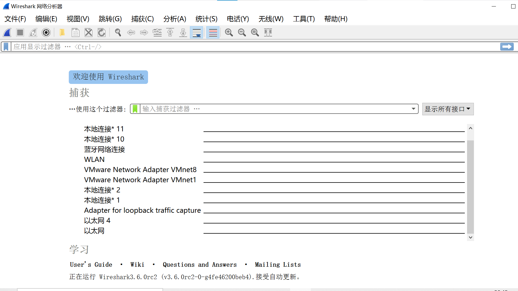Start capturing packets with the shark fin icon
Screen dimensions: 518x291
(x=7, y=32)
